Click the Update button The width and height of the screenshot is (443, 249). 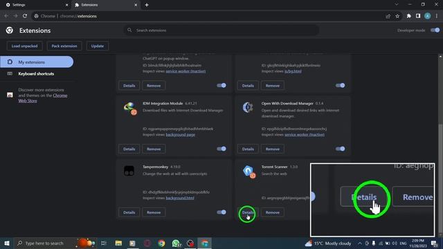coord(97,46)
